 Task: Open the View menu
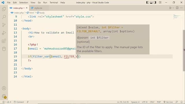point(33,3)
